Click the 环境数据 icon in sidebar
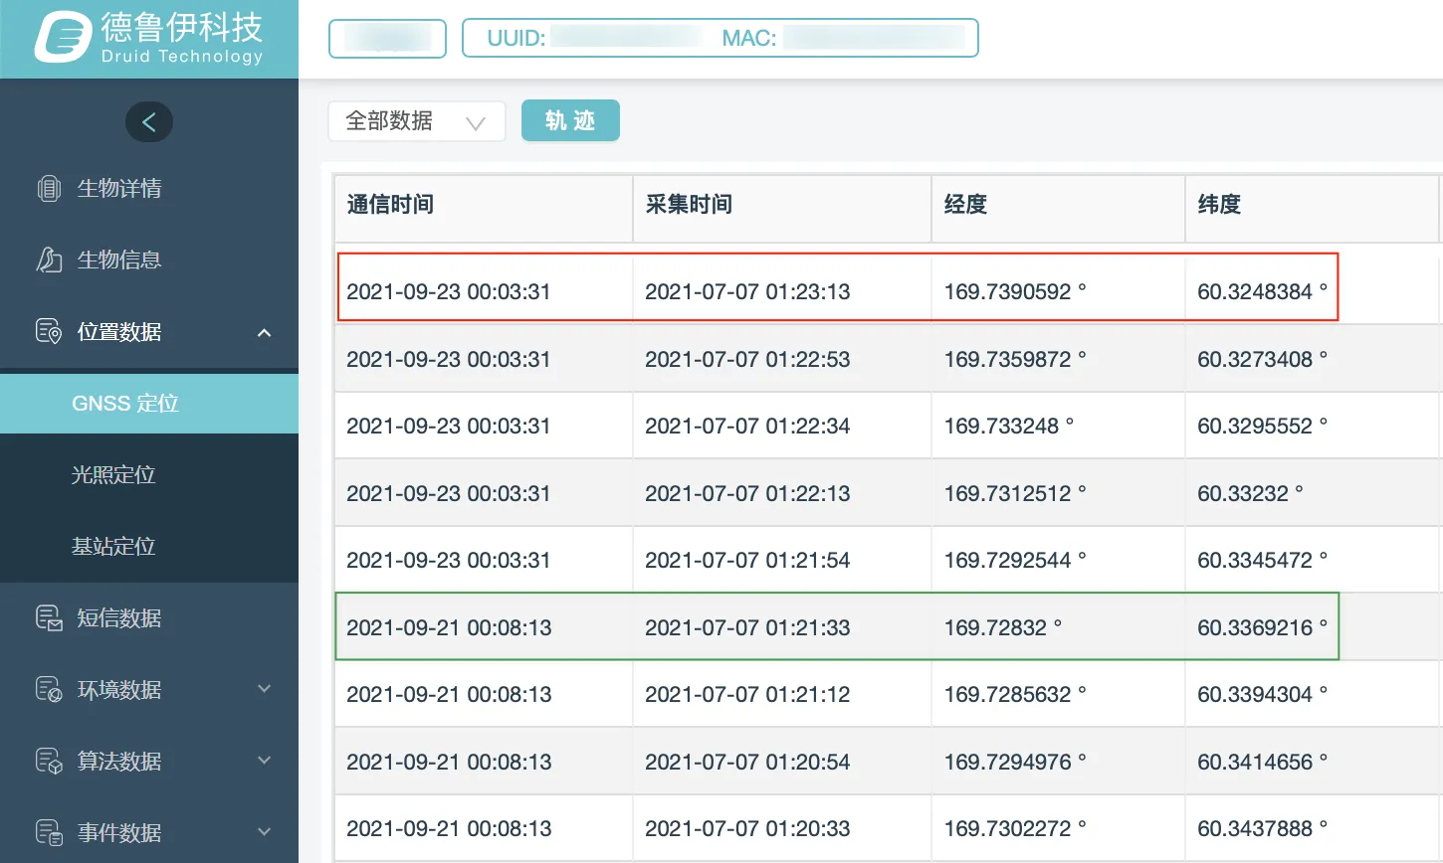 coord(49,689)
